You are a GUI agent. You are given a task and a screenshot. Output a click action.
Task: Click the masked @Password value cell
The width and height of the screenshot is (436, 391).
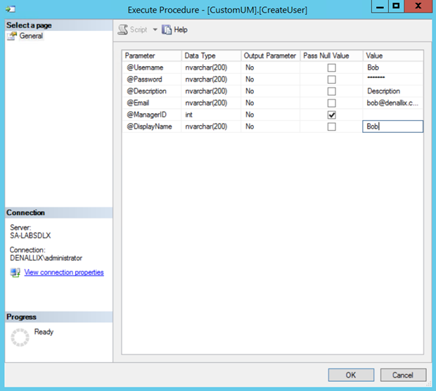click(393, 79)
